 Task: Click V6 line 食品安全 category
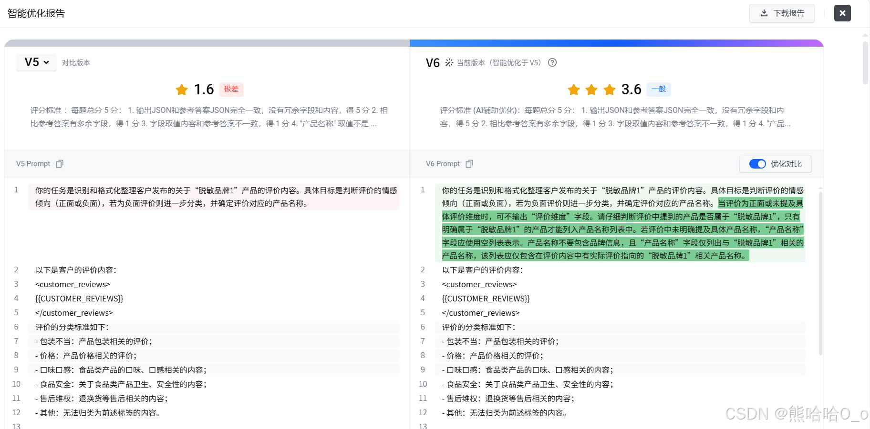tap(528, 384)
